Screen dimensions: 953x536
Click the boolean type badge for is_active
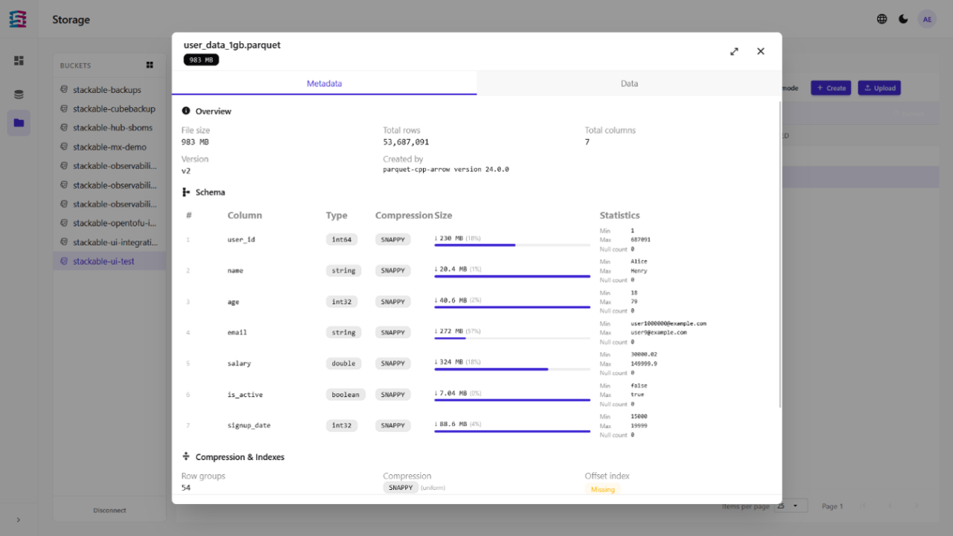345,395
